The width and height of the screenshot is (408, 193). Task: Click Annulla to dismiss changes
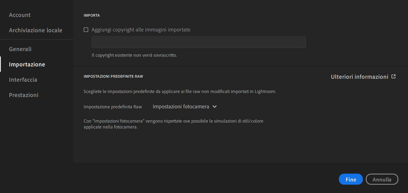tap(382, 179)
